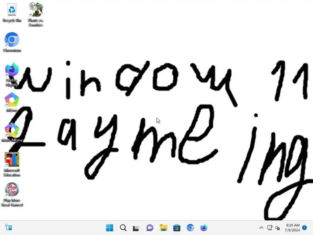Open the notification badge showing 1

(x=304, y=228)
